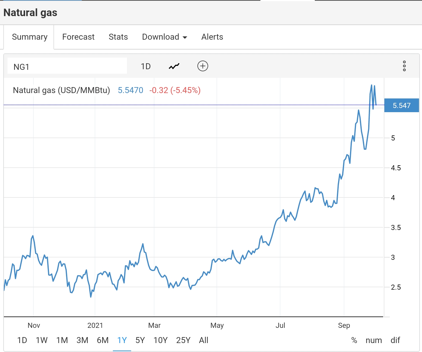Viewport: 422px width, 352px height.
Task: Click the 5.547 current price label
Action: [402, 105]
